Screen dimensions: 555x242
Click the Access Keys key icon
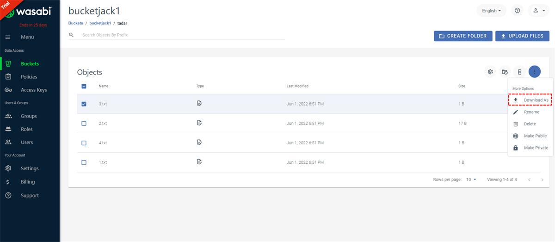point(8,90)
